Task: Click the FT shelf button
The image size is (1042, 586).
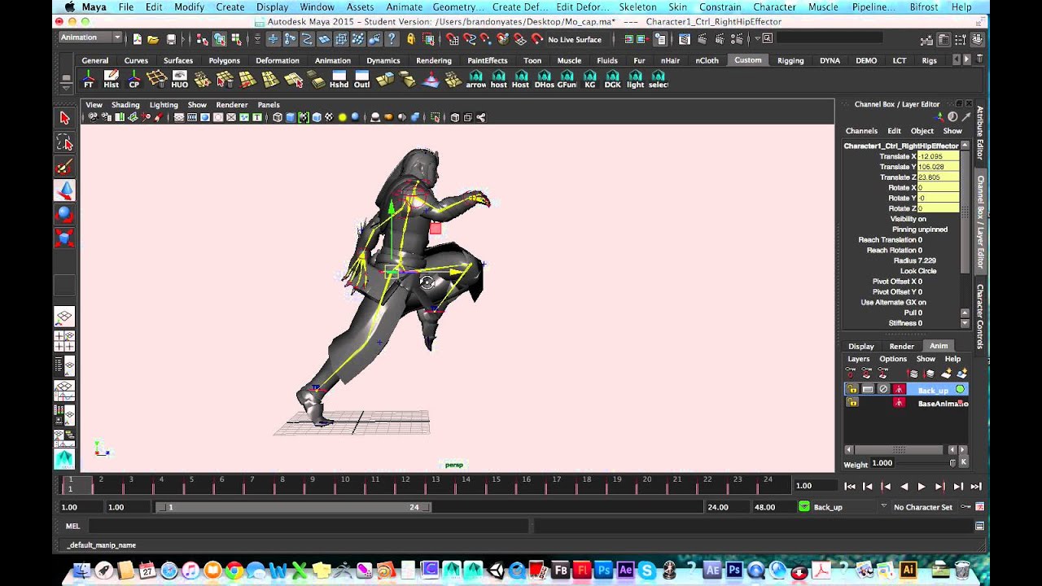Action: coord(89,79)
